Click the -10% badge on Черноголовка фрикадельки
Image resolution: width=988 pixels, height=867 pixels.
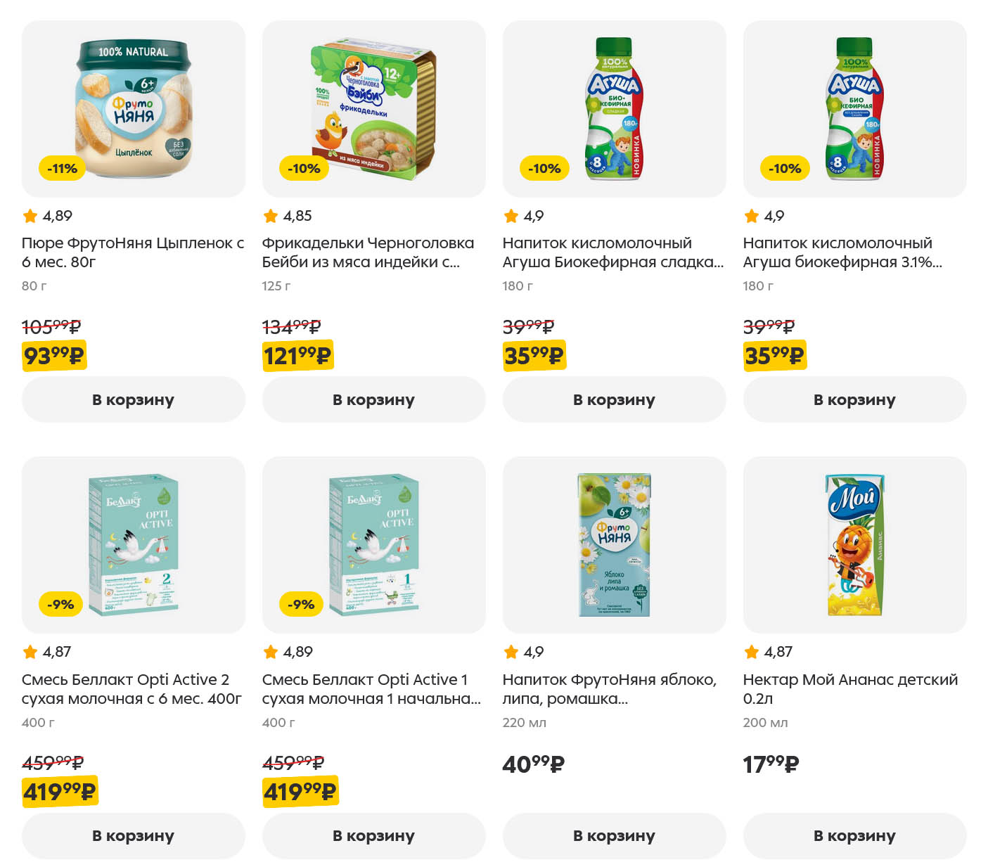point(303,169)
